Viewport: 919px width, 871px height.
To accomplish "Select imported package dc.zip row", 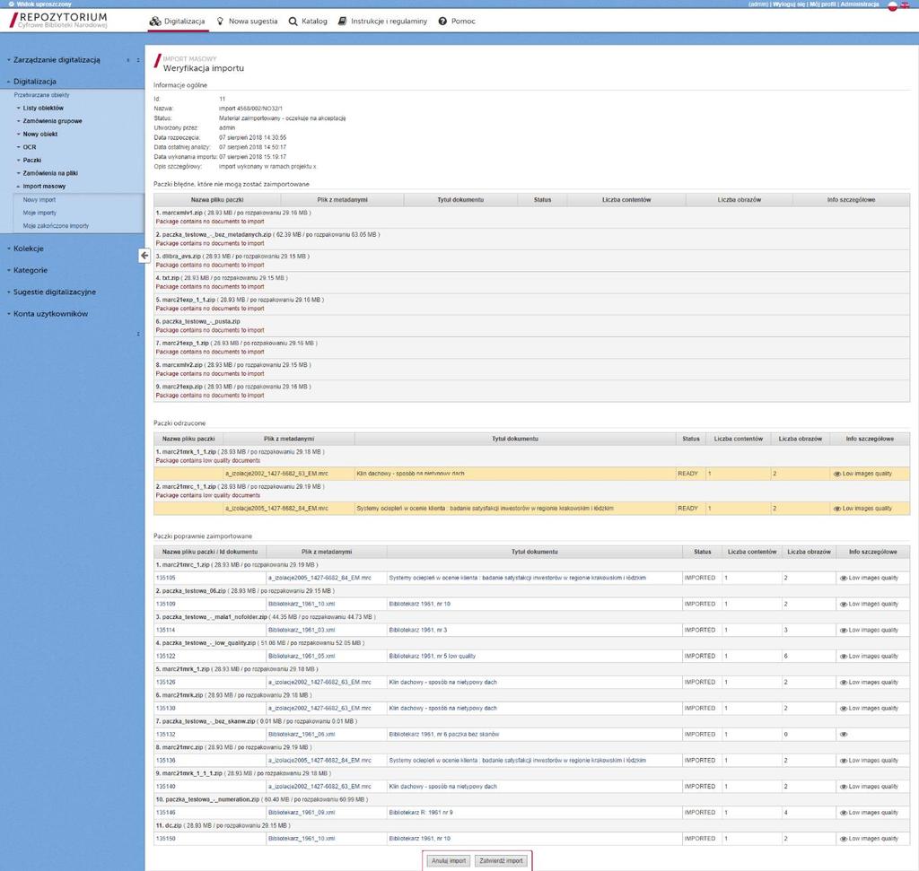I will click(531, 825).
